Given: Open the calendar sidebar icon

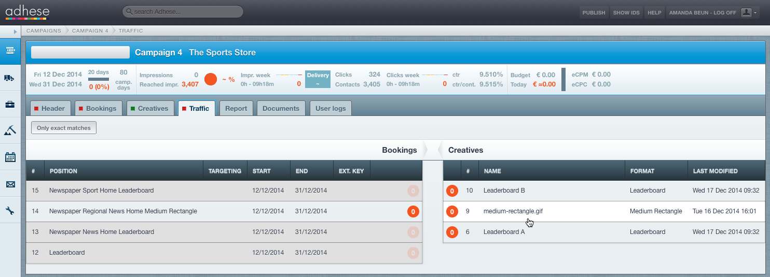Looking at the screenshot, I should [10, 157].
